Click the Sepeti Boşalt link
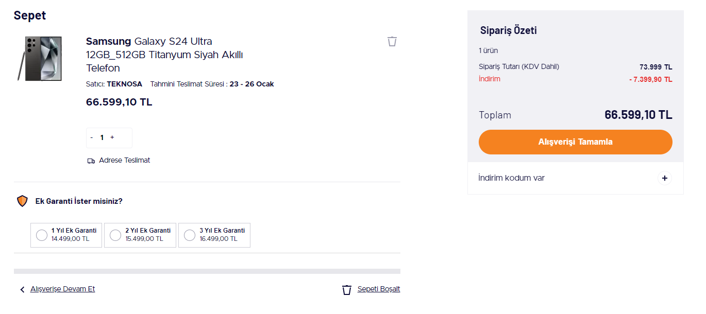 pos(379,289)
